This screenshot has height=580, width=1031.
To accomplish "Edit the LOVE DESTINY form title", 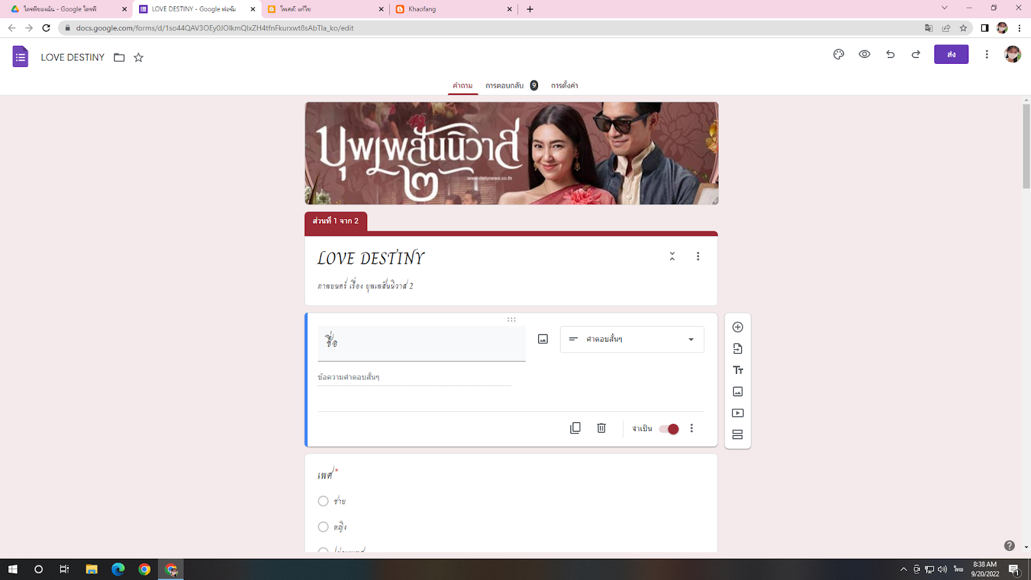I will tap(371, 258).
